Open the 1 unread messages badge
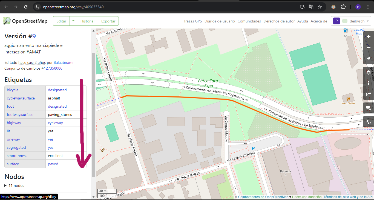374x200 pixels. 345,21
